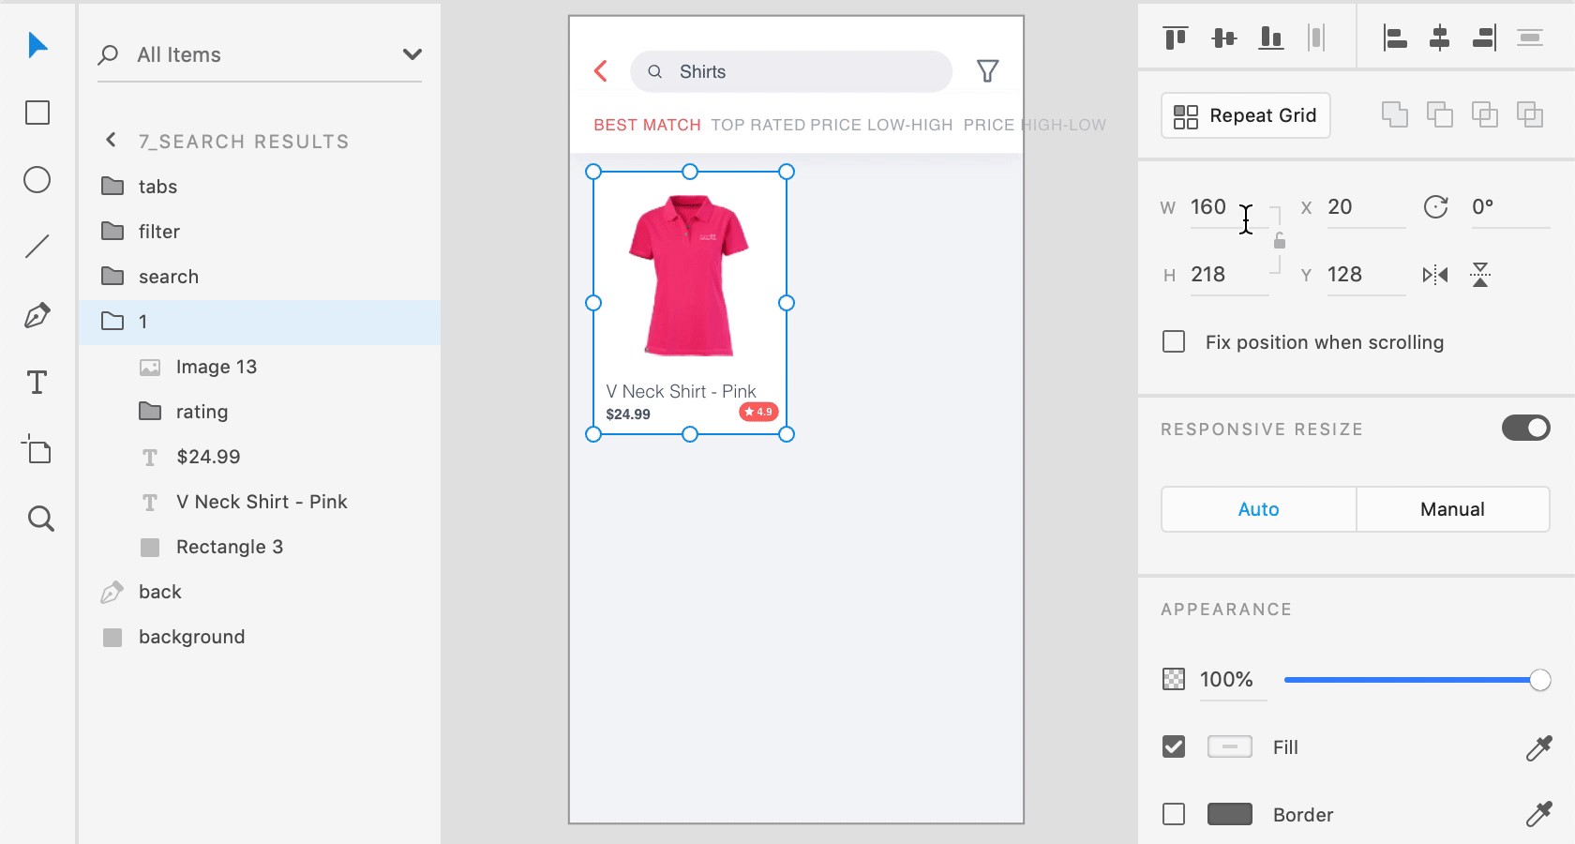
Task: Expand the tabs folder layer
Action: tap(112, 186)
